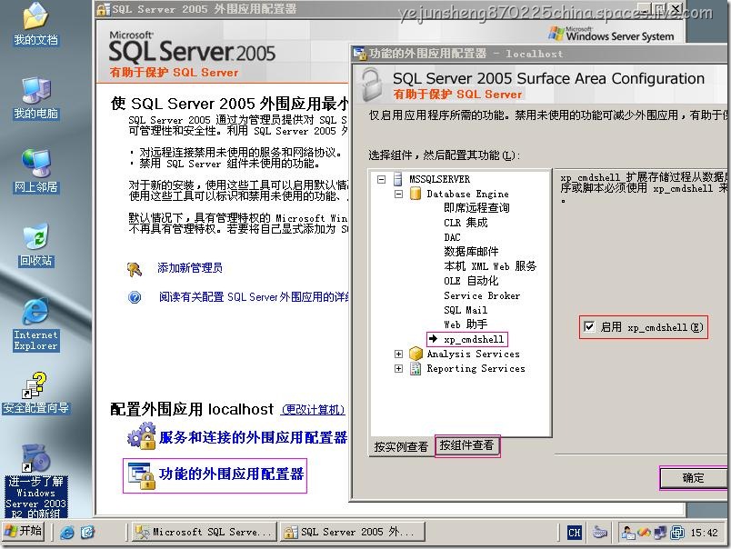Expand the Analysis Services node
The image size is (731, 549).
coord(398,354)
